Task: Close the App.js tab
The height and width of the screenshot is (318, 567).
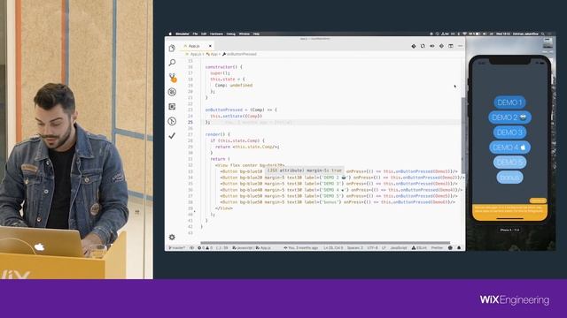Action: tap(210, 46)
